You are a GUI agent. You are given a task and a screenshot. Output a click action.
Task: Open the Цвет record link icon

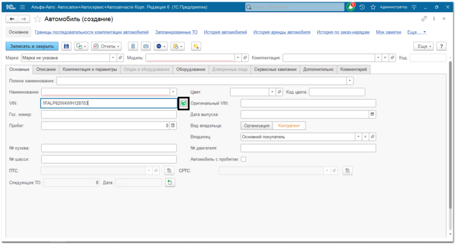point(279,92)
